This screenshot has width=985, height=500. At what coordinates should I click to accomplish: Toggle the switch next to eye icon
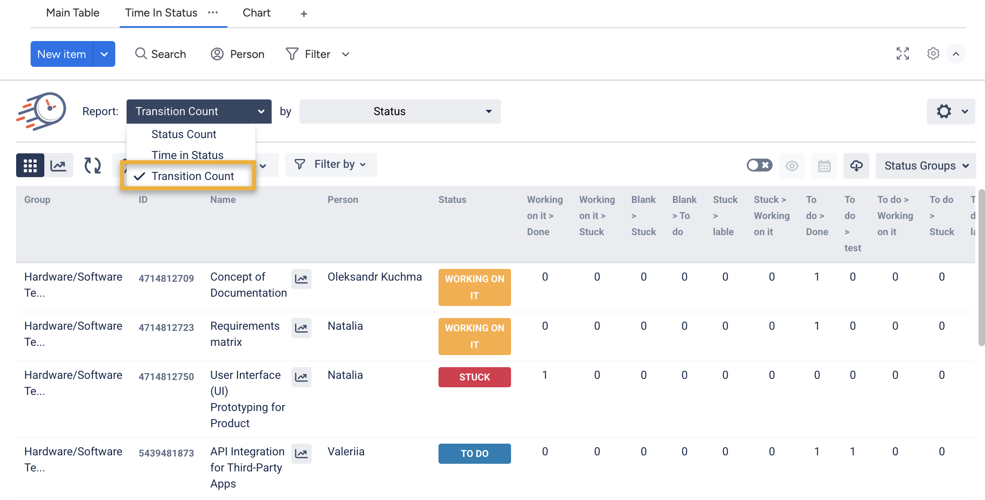[x=759, y=165]
